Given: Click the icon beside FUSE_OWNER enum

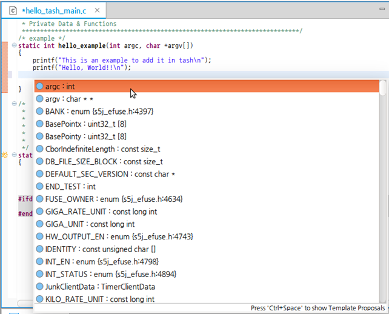Looking at the screenshot, I should point(39,199).
